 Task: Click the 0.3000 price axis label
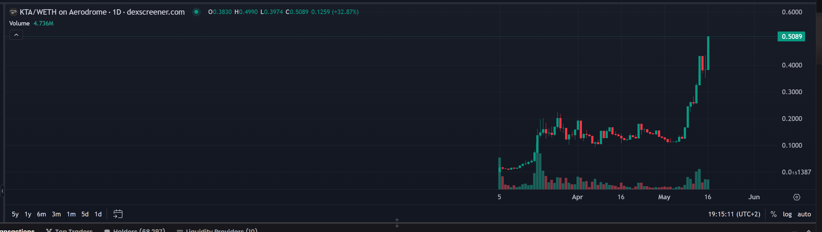click(x=792, y=92)
